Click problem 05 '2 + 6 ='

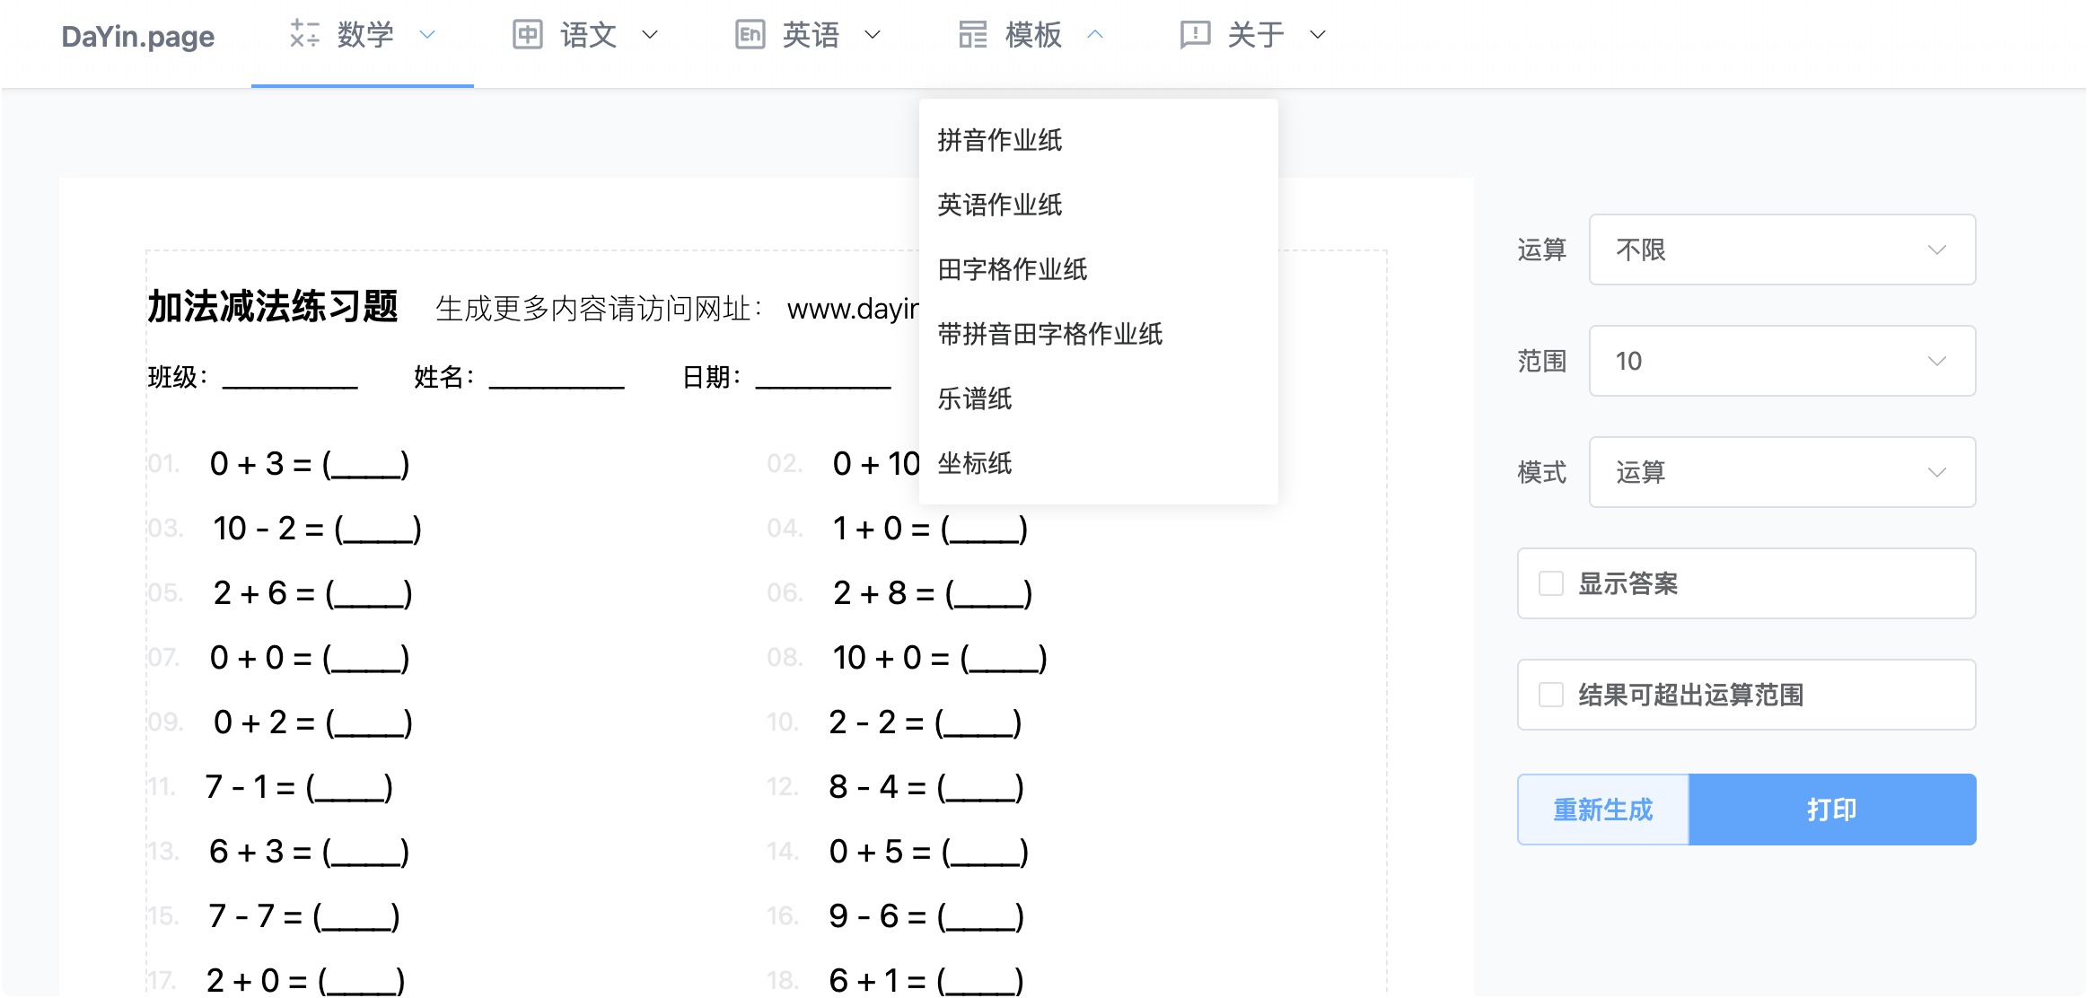click(x=312, y=593)
